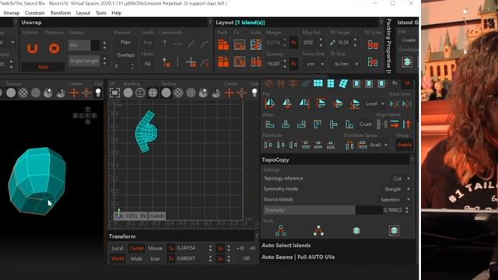The height and width of the screenshot is (280, 498).
Task: Open the Scene Unit cm dropdown
Action: (315, 64)
